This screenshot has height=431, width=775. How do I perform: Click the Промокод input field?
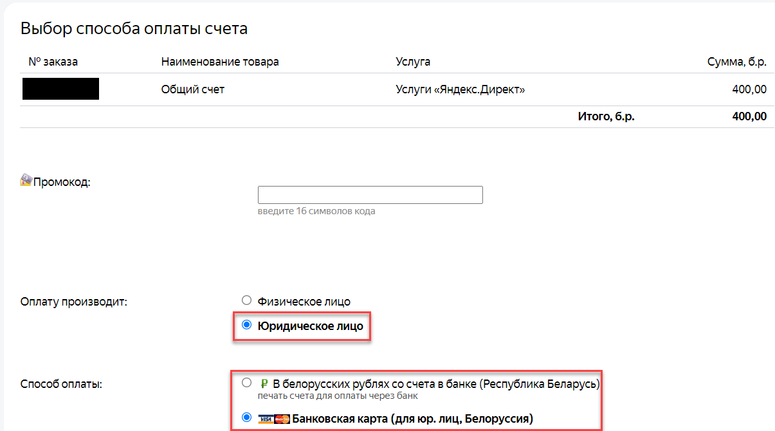click(x=370, y=195)
